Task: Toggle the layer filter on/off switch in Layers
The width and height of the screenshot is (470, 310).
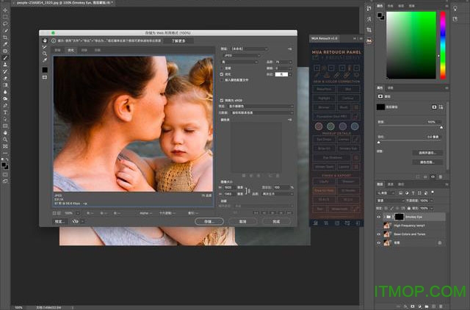Action: click(x=433, y=192)
